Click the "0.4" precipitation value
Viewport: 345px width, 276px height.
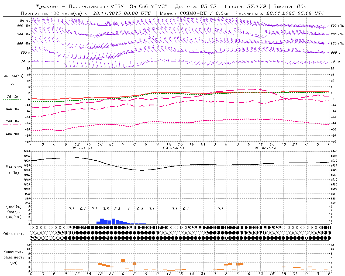pos(140,209)
